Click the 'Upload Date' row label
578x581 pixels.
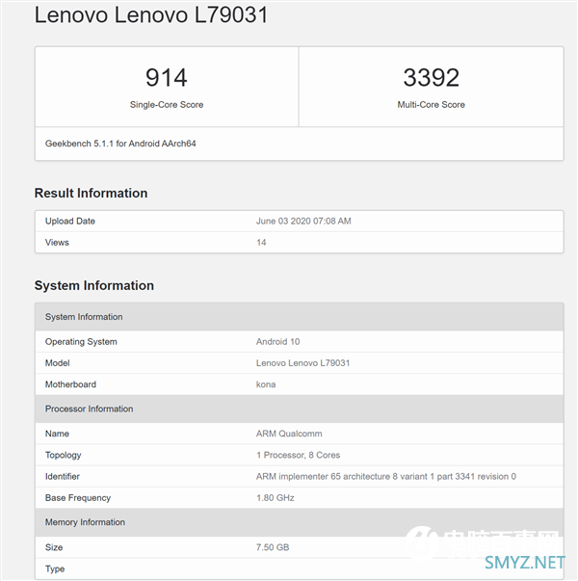click(70, 222)
